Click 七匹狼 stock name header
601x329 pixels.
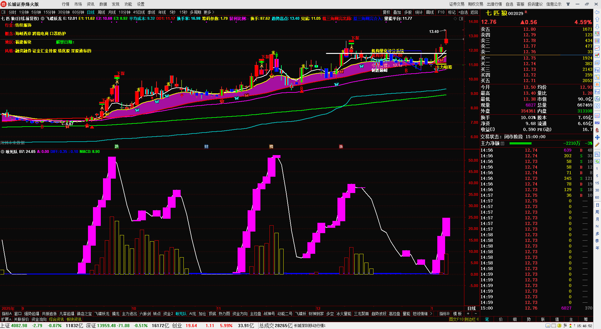pos(496,13)
